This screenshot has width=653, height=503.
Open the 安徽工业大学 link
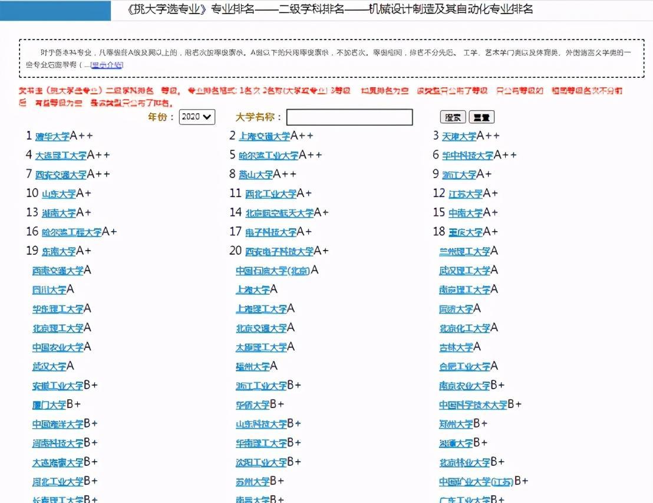(x=58, y=386)
